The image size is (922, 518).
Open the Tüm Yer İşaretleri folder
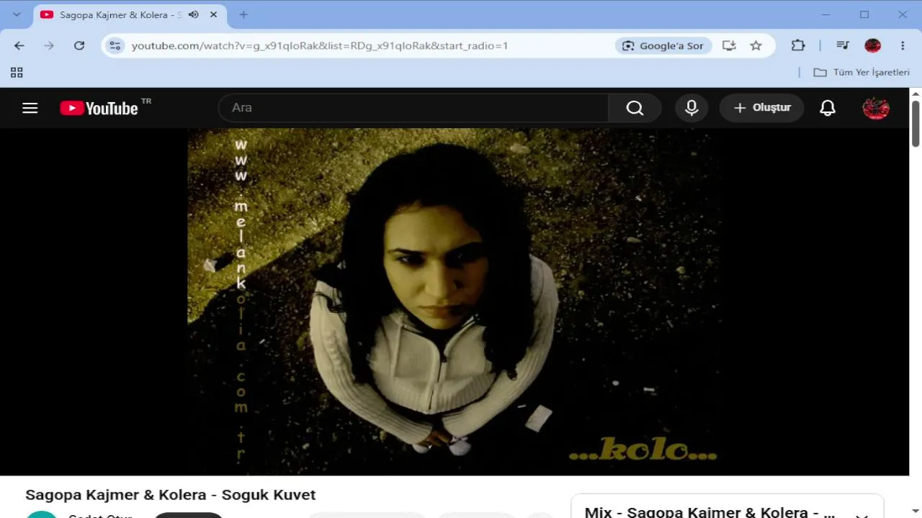click(x=861, y=72)
